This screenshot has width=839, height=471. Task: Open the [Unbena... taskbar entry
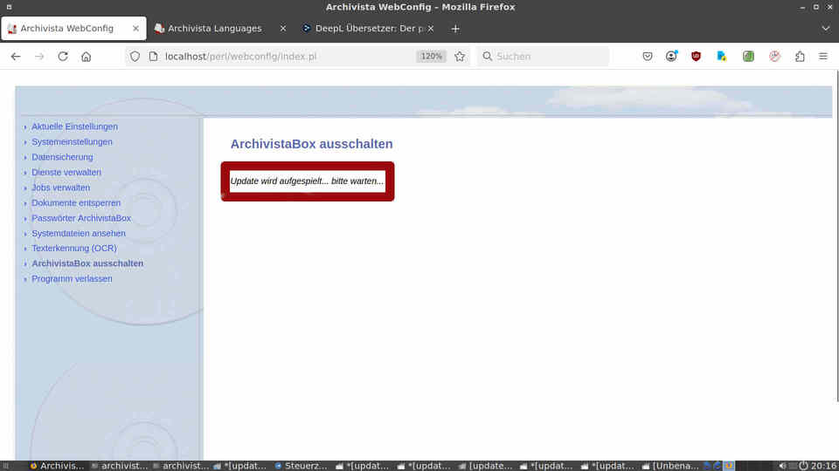(670, 466)
